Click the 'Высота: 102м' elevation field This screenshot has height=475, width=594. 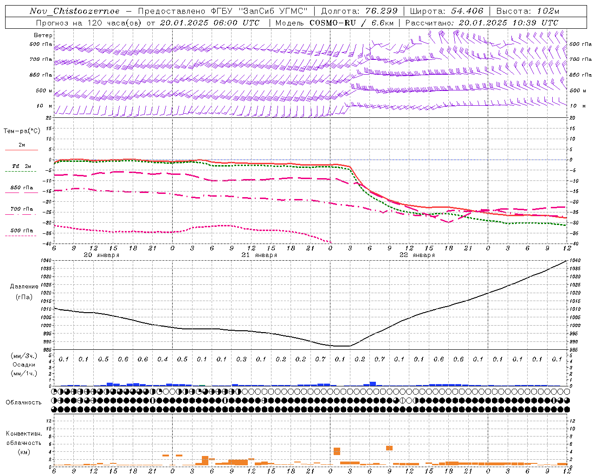528,11
